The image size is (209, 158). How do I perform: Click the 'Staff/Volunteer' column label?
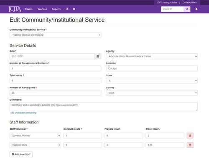click(x=18, y=129)
